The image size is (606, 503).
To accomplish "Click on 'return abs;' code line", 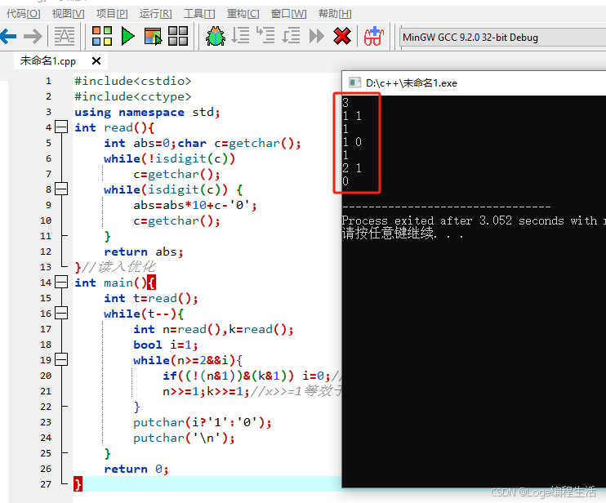I will pos(144,251).
